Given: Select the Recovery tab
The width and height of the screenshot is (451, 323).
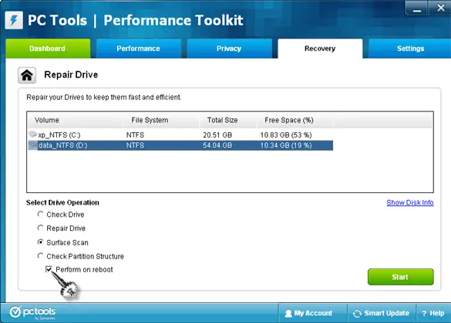Looking at the screenshot, I should pyautogui.click(x=320, y=48).
